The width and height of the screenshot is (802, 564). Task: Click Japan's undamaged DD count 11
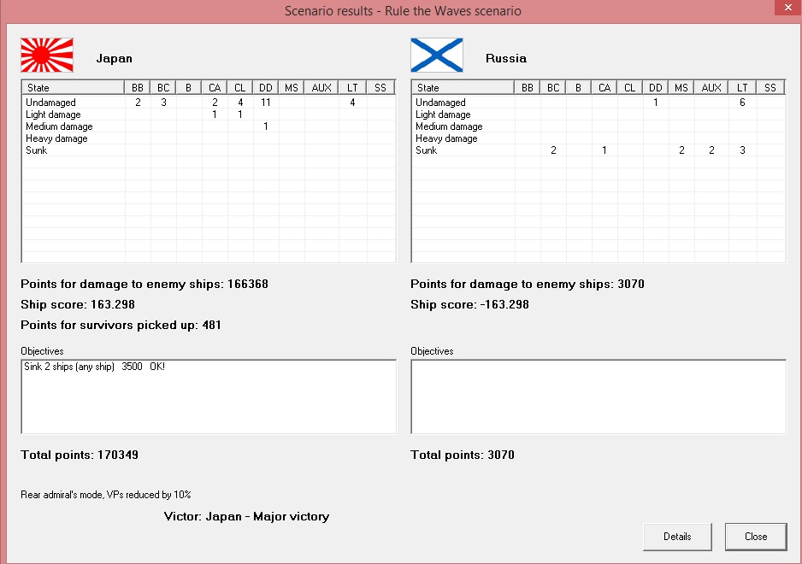pyautogui.click(x=265, y=103)
